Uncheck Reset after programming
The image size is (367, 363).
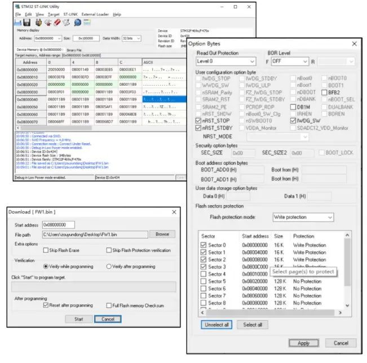click(x=46, y=305)
